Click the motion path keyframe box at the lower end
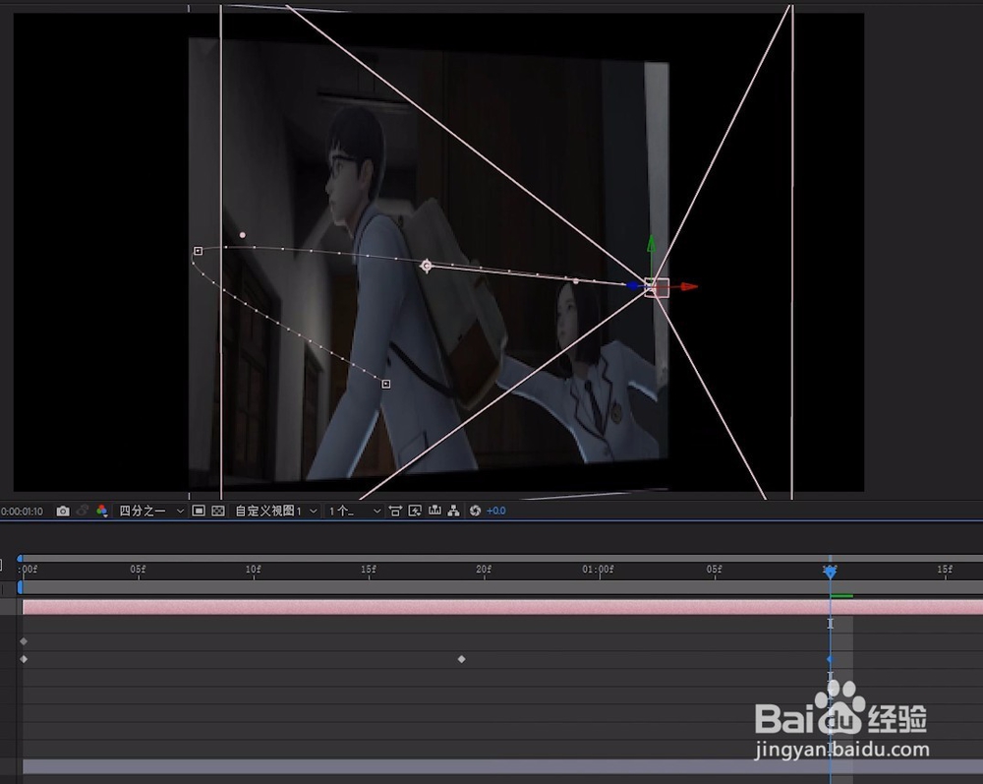 click(386, 384)
